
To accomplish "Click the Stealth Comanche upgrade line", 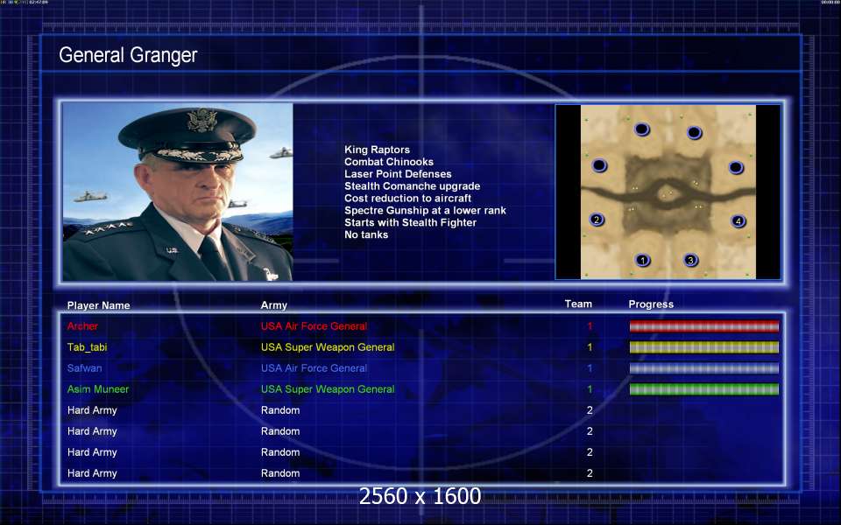I will (412, 186).
